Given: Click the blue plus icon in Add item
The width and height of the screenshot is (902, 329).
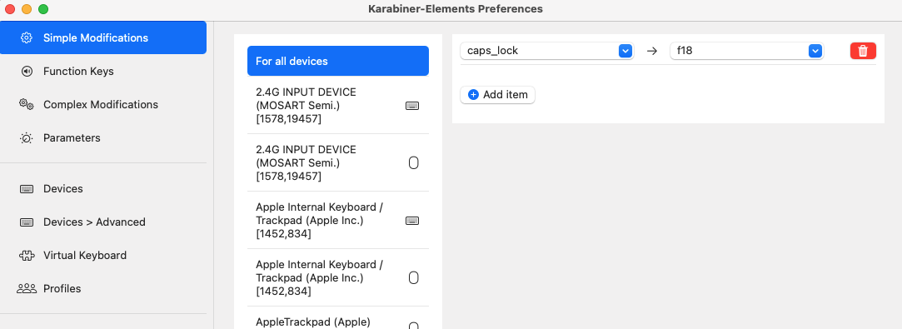Looking at the screenshot, I should 473,95.
